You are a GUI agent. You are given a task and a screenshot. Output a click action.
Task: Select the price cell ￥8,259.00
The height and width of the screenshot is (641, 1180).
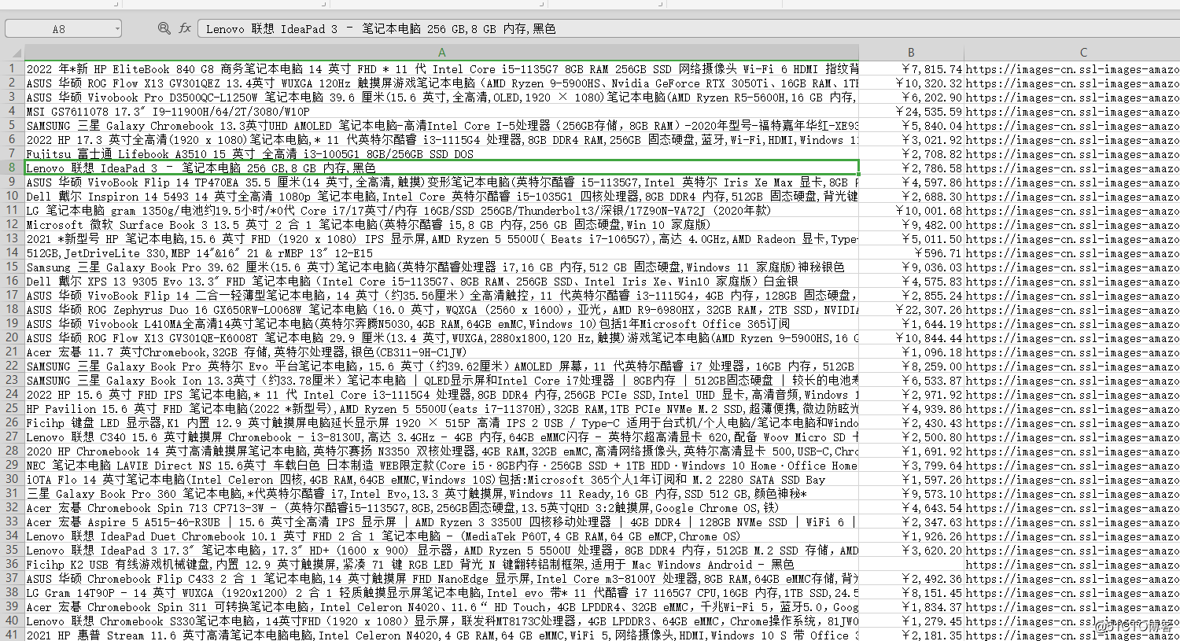coord(911,366)
